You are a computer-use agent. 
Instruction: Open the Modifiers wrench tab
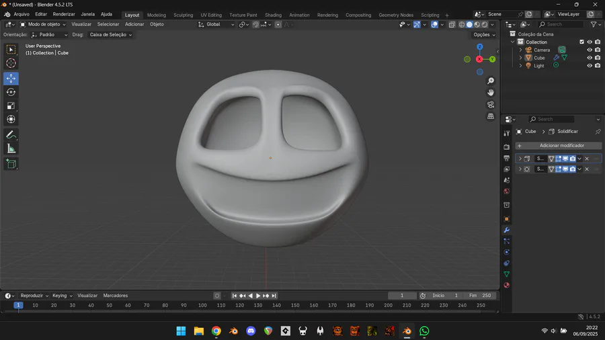point(507,230)
